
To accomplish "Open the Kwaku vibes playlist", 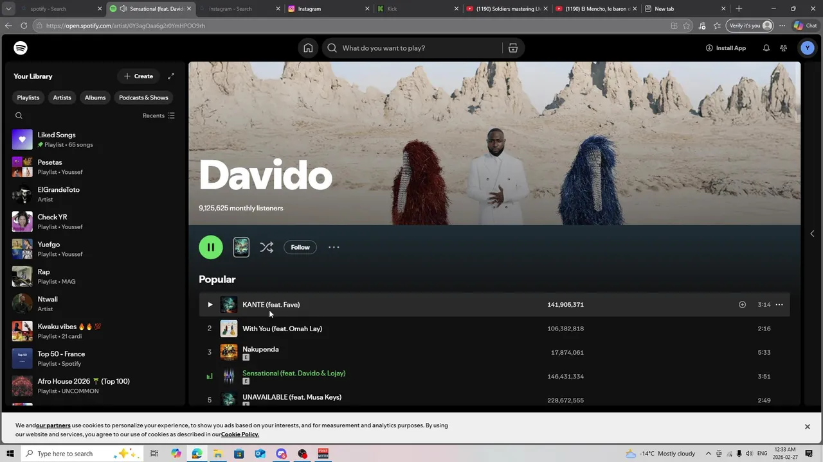I will coord(95,331).
